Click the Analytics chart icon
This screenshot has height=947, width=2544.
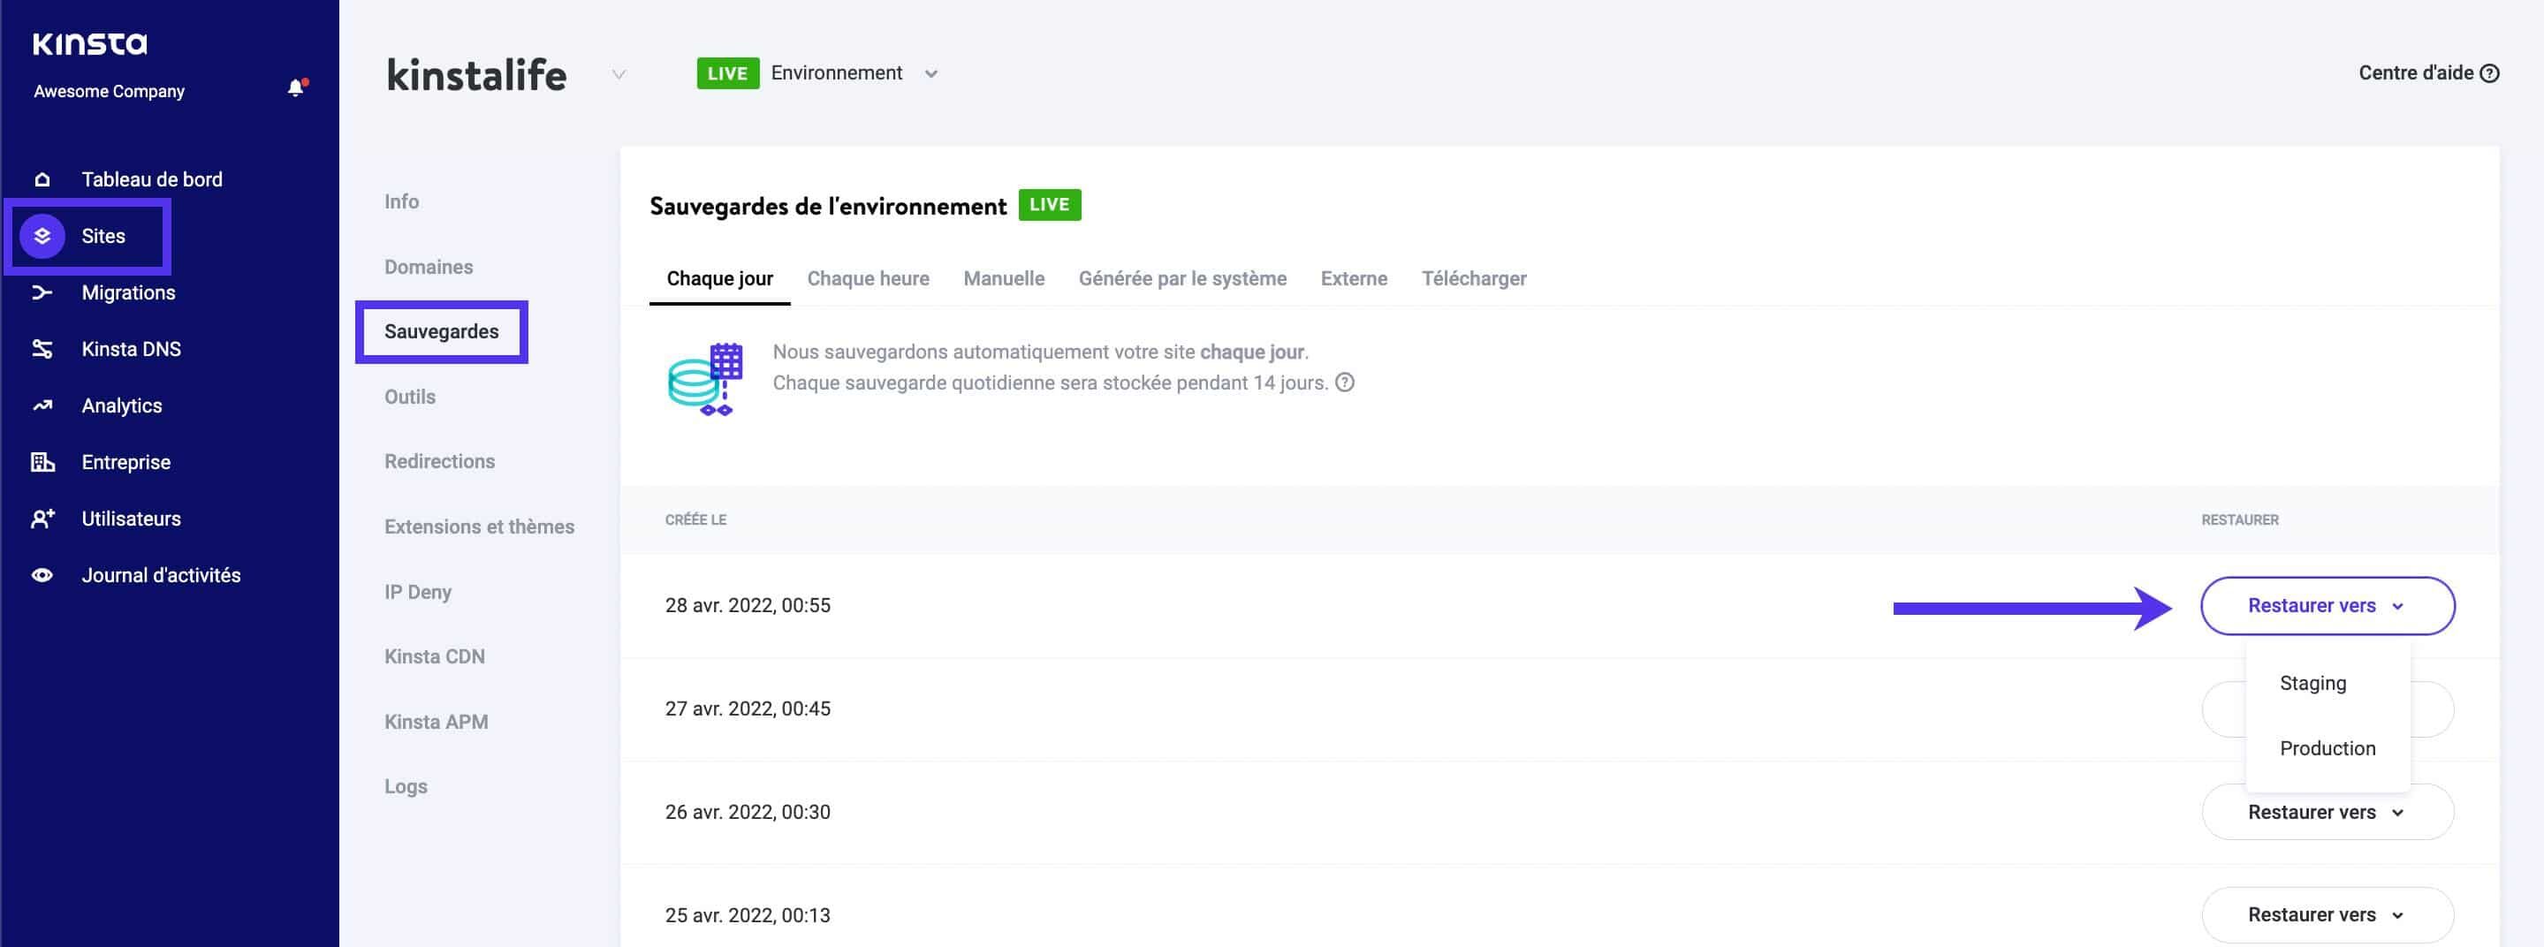pos(42,405)
